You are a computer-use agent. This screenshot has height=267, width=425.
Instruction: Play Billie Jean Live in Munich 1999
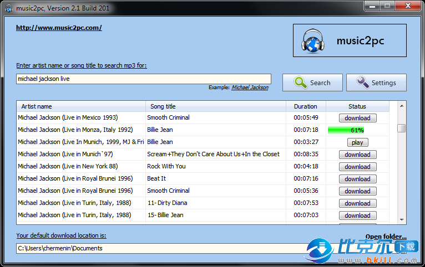pos(357,142)
